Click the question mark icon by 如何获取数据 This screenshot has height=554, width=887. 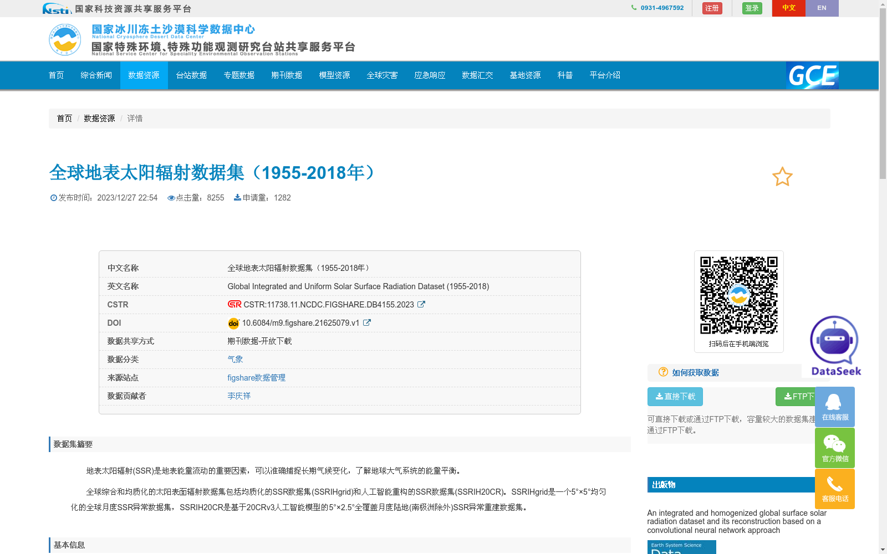pyautogui.click(x=663, y=372)
